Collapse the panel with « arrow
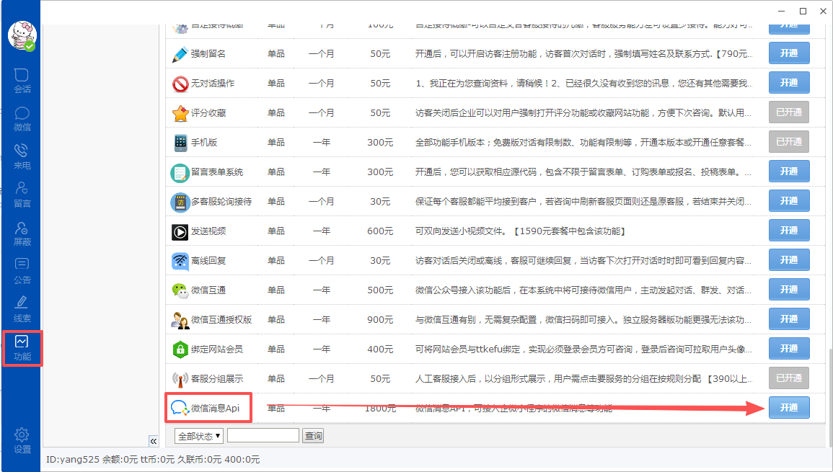The height and width of the screenshot is (472, 833). coord(154,441)
